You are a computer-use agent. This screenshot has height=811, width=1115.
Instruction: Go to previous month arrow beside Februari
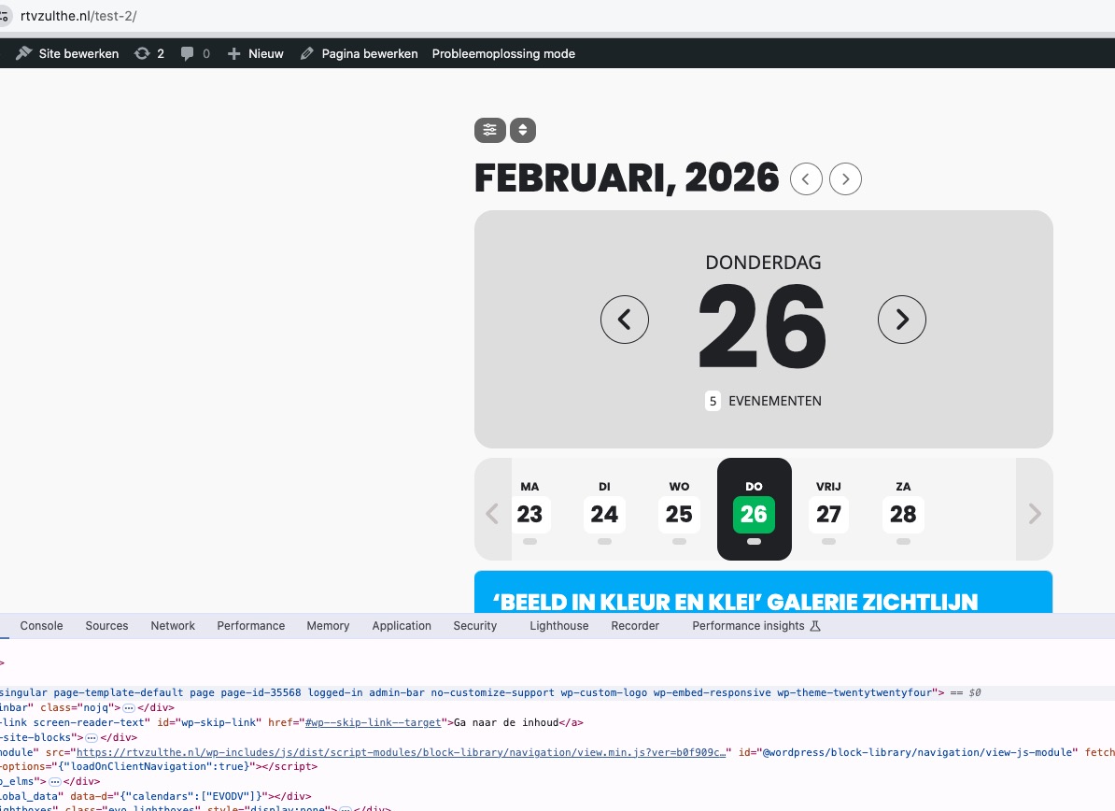pos(806,178)
